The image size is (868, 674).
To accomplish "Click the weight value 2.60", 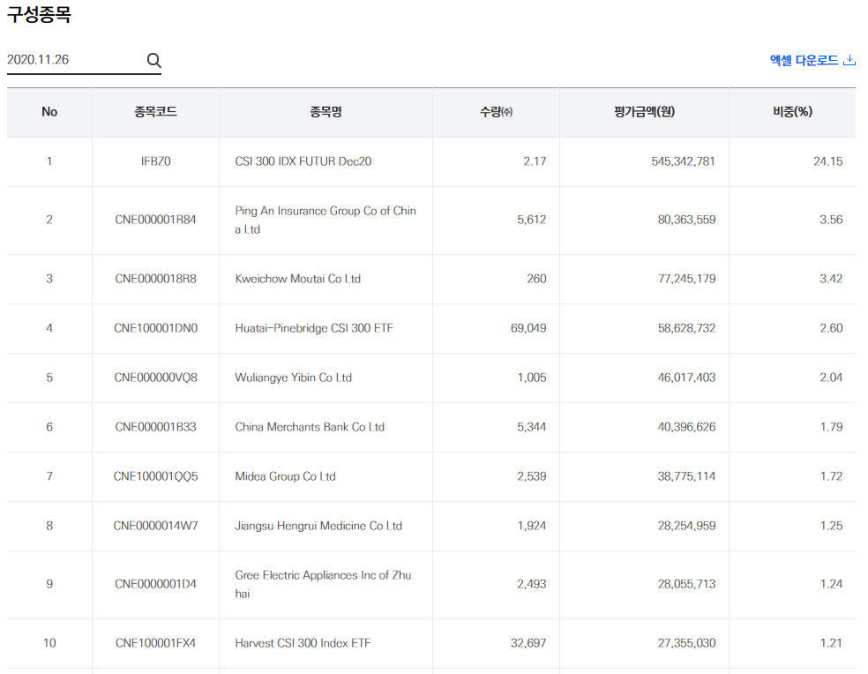I will [831, 328].
